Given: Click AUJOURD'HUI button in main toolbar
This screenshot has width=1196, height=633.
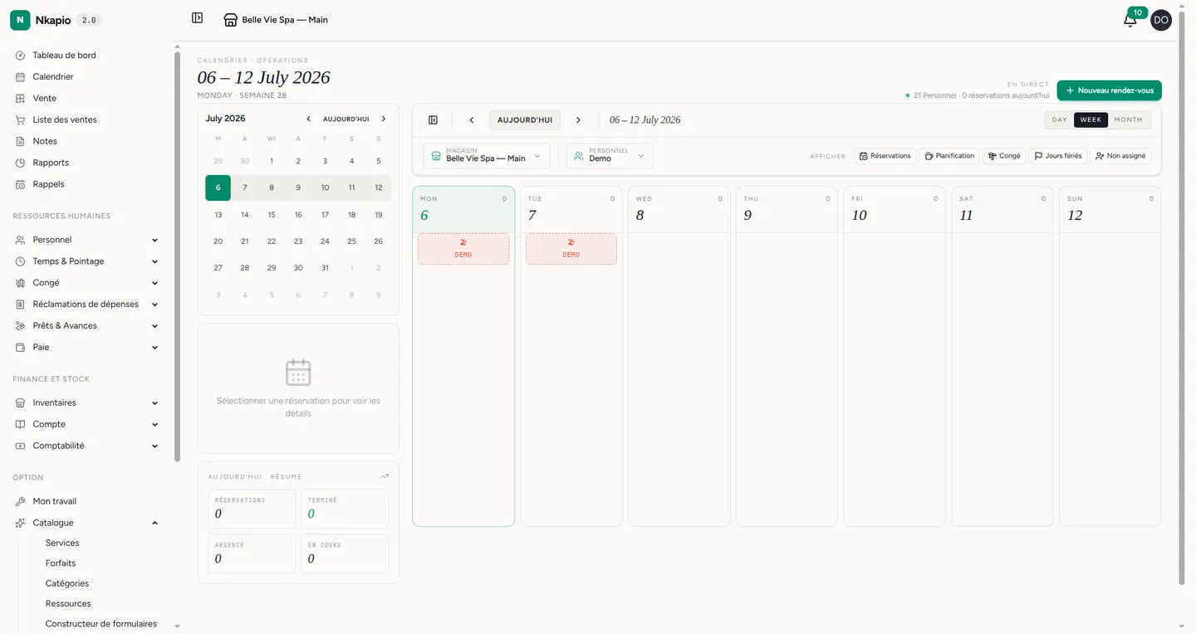Looking at the screenshot, I should point(525,120).
